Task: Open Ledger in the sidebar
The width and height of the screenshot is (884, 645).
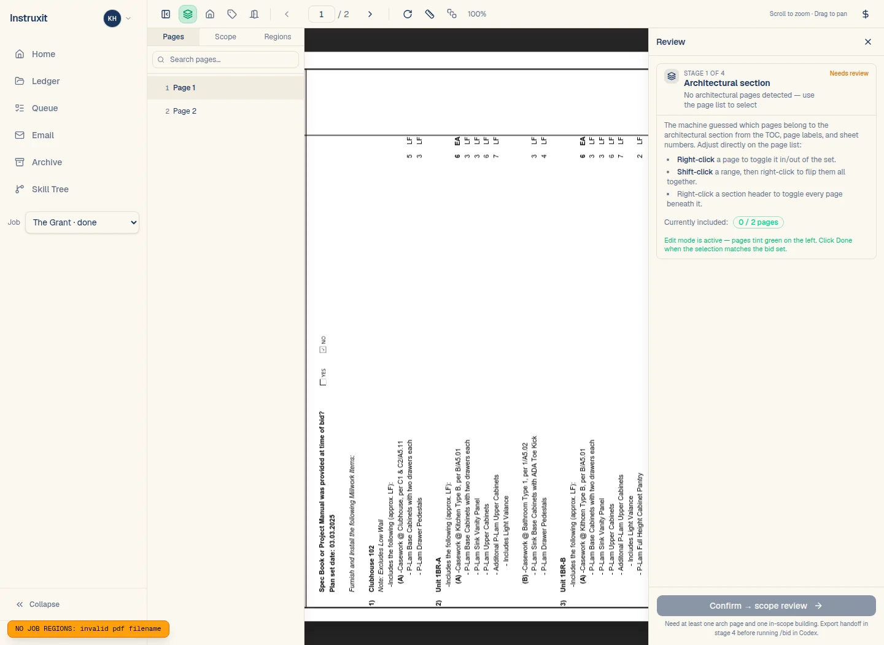Action: [x=73, y=81]
